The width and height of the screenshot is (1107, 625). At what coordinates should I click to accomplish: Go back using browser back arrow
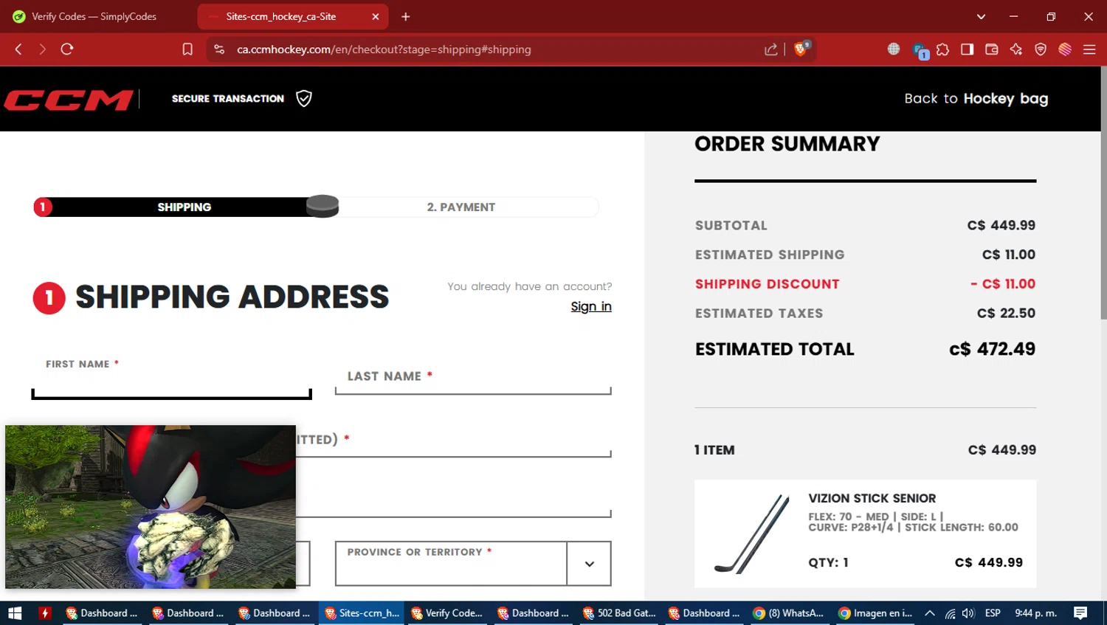pos(18,49)
